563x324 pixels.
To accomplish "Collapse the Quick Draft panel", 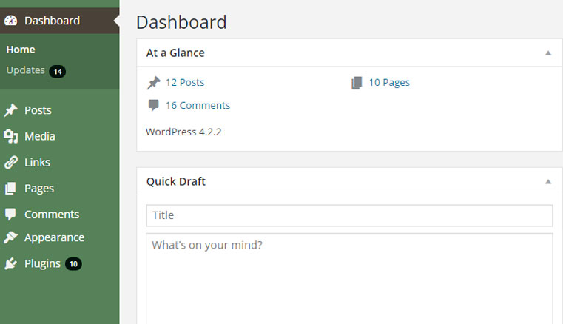I will (x=548, y=182).
